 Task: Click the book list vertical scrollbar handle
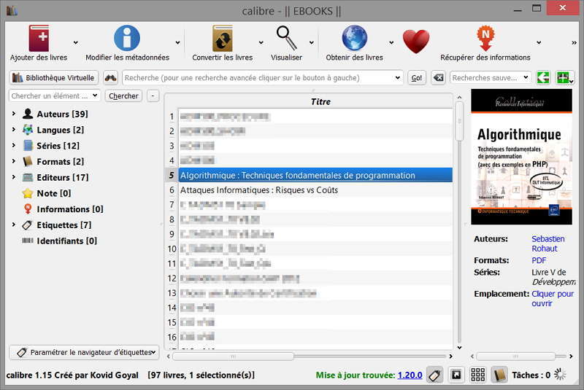(459, 121)
